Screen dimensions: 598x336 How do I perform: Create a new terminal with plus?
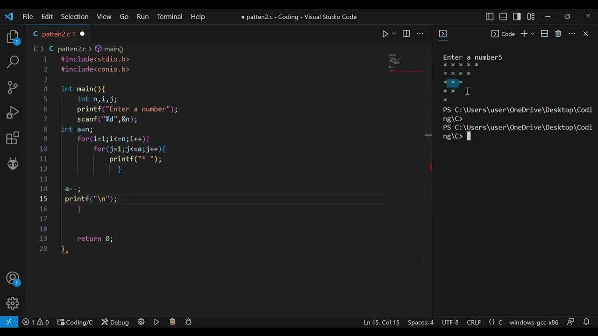[x=524, y=34]
